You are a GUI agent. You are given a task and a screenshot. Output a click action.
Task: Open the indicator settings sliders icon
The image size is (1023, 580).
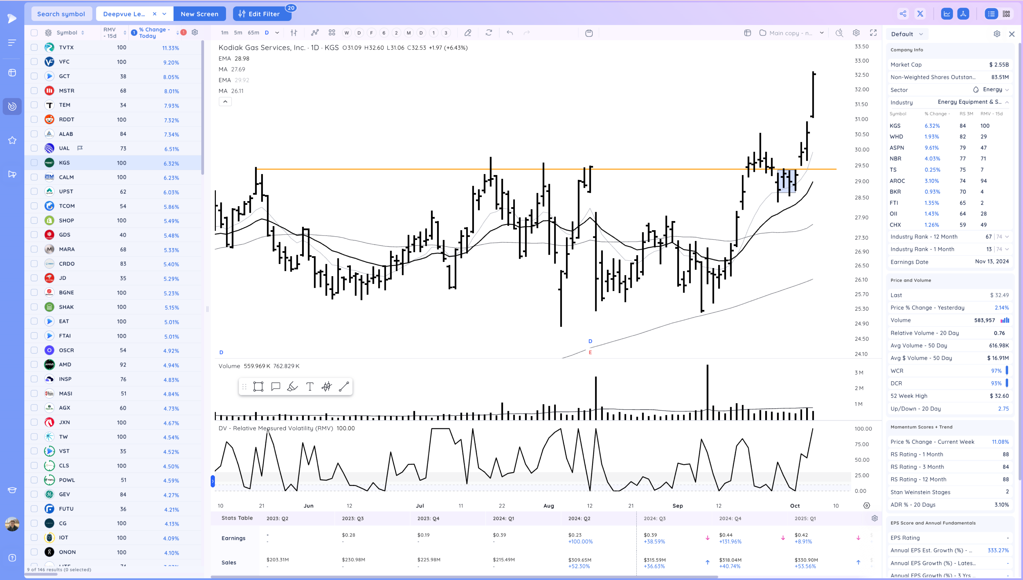tap(294, 33)
